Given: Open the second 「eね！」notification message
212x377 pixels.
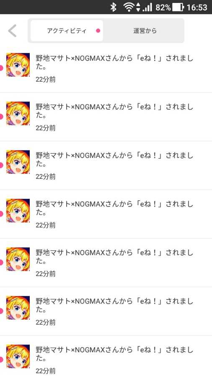Looking at the screenshot, I should click(114, 111).
